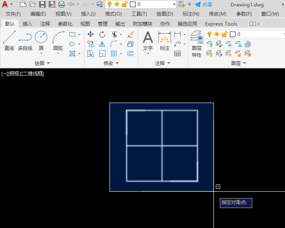
Task: Activate the Scale tool
Action: [102, 54]
